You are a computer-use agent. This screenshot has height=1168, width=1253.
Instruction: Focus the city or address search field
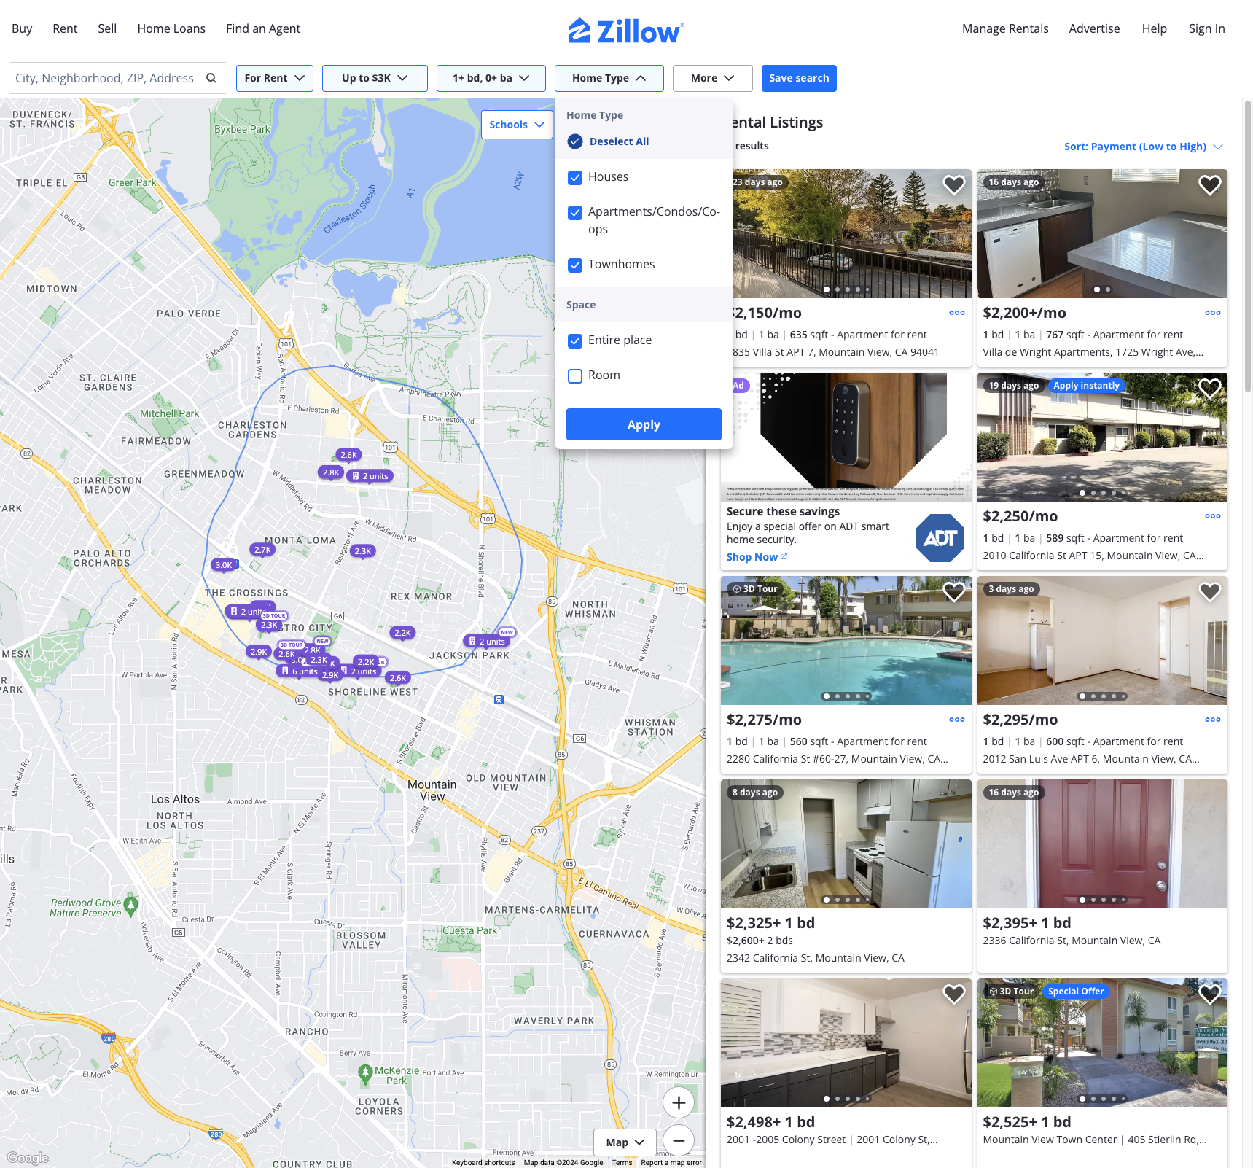(106, 78)
